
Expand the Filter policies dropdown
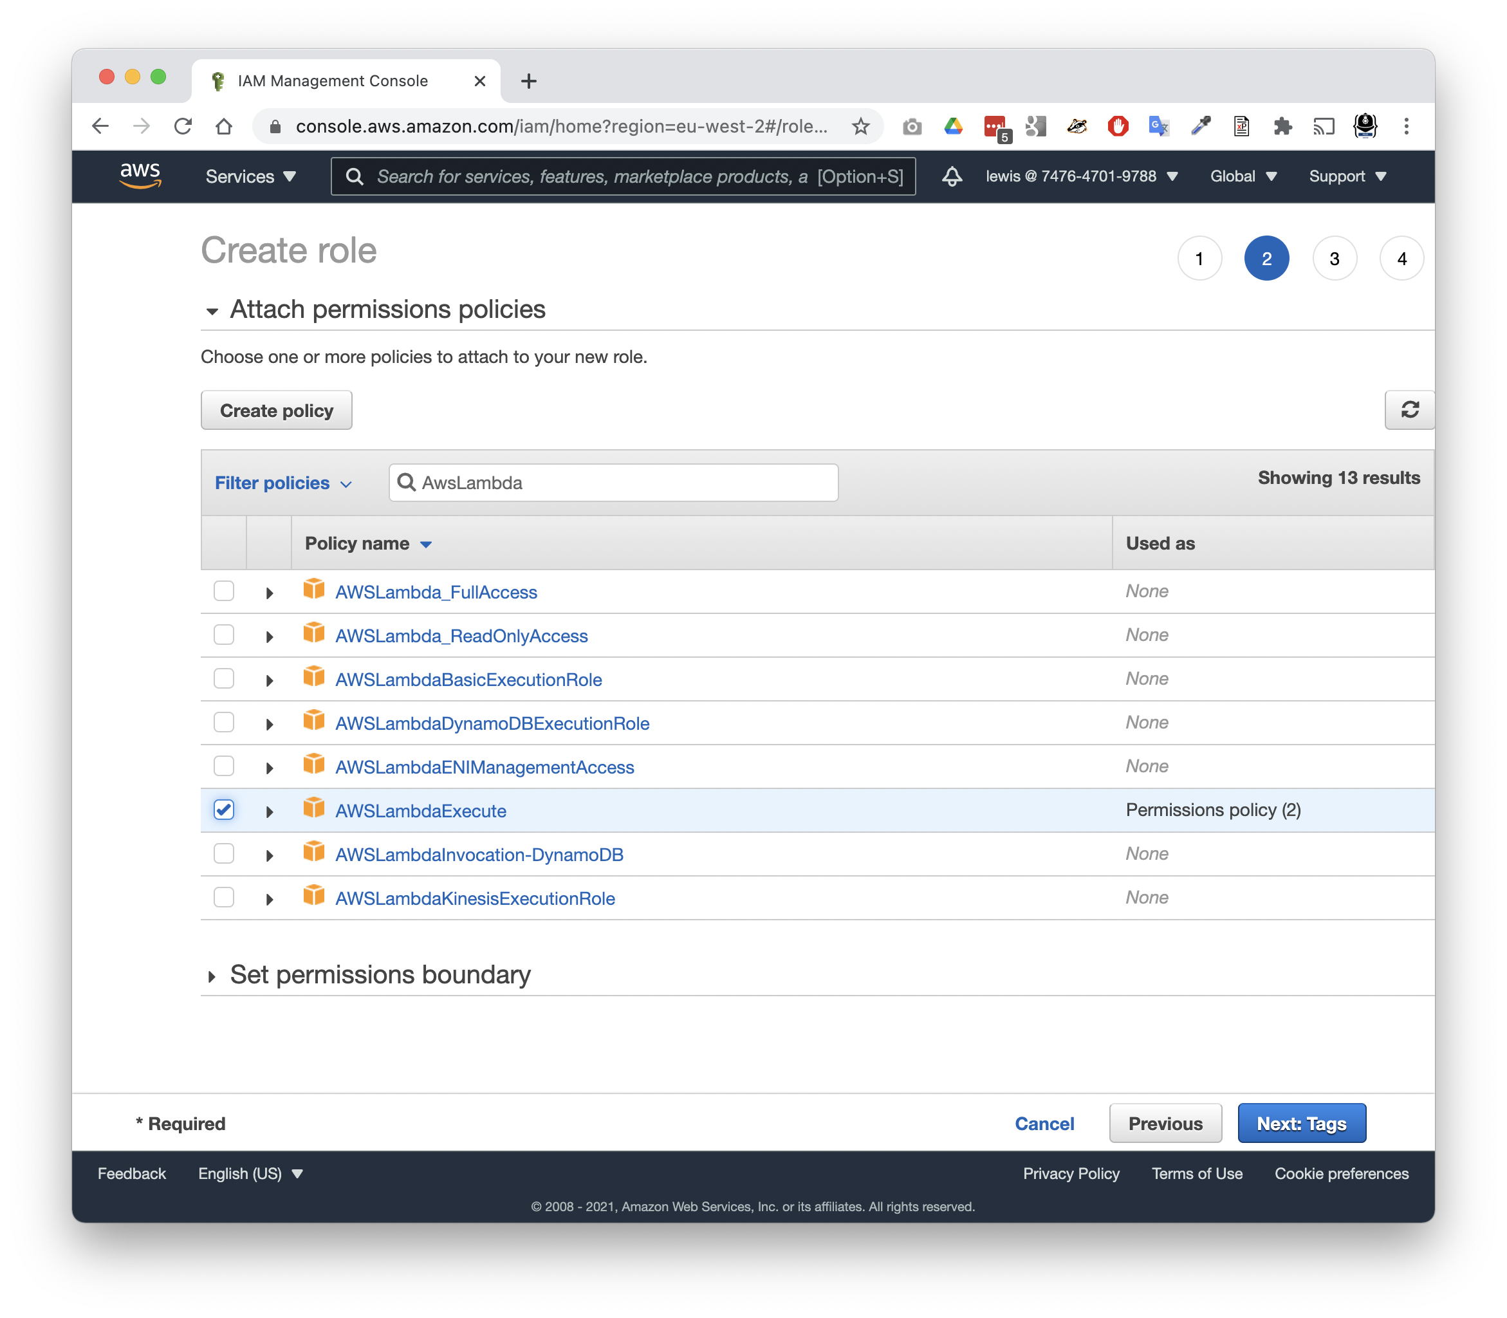coord(284,482)
